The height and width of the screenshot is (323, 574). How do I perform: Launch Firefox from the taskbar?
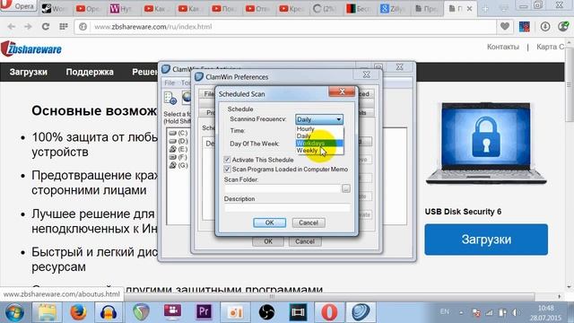pyautogui.click(x=78, y=312)
